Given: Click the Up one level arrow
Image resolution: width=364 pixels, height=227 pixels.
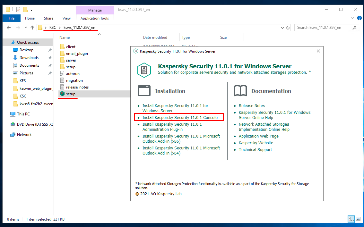Looking at the screenshot, I should point(32,28).
